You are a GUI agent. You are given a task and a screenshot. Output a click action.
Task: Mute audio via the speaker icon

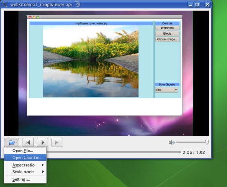click(x=171, y=142)
